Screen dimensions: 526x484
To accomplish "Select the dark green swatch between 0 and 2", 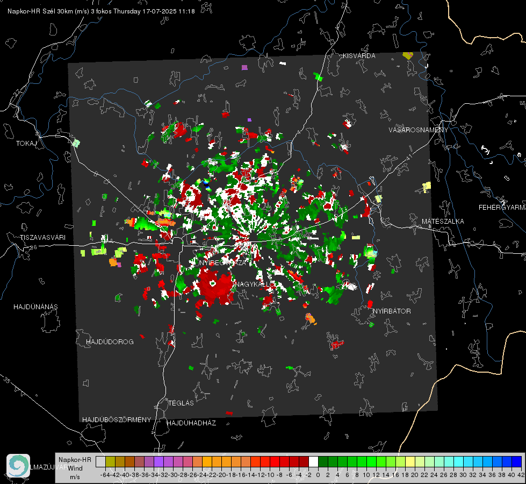I will pyautogui.click(x=323, y=461).
